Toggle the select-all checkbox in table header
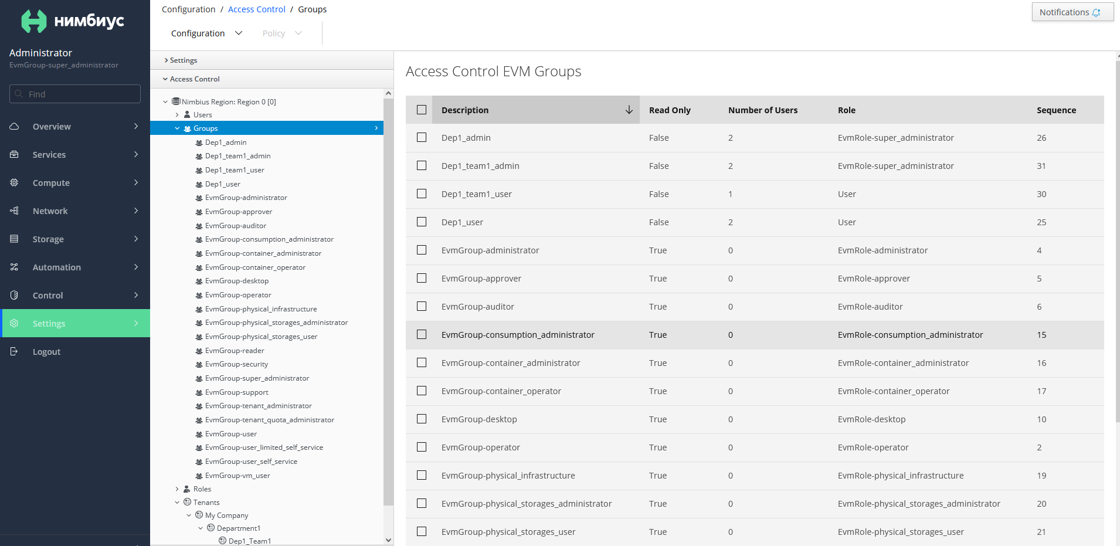The width and height of the screenshot is (1120, 546). (x=422, y=110)
